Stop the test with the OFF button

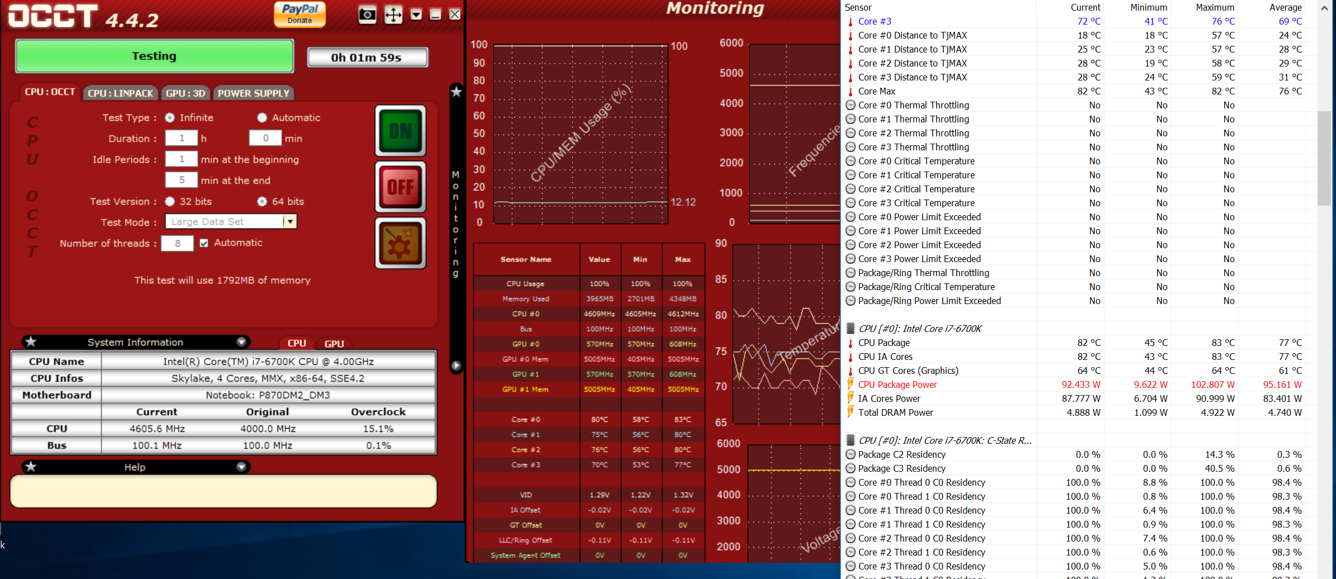400,187
